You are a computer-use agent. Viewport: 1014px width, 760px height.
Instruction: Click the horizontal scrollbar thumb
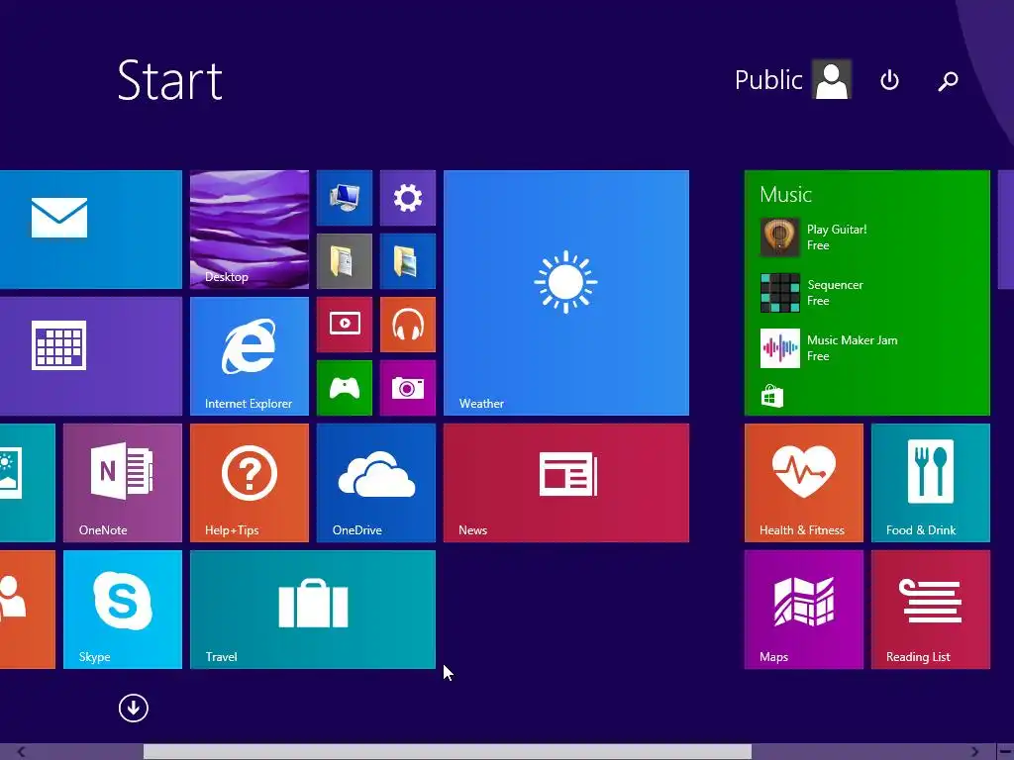(x=448, y=752)
